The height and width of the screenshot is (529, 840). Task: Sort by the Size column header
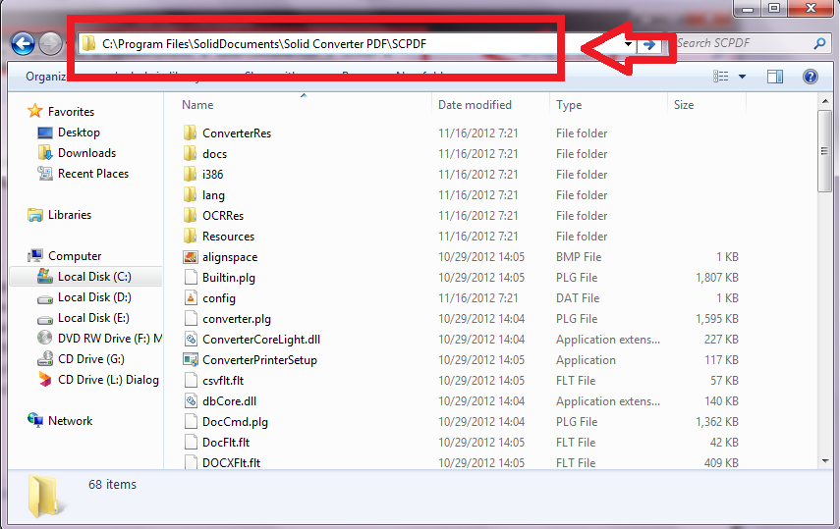pyautogui.click(x=684, y=105)
